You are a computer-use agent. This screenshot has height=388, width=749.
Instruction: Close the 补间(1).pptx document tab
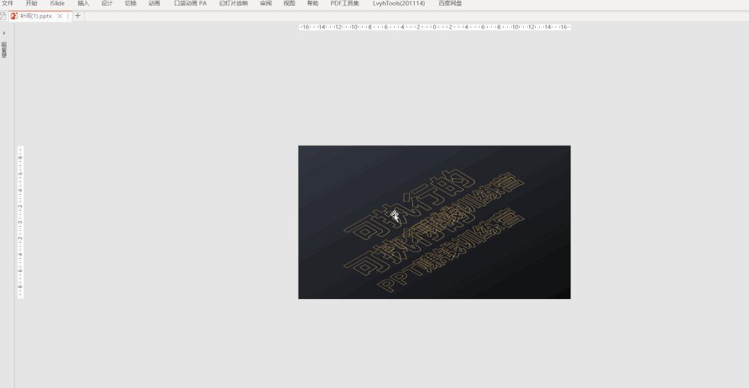[60, 16]
